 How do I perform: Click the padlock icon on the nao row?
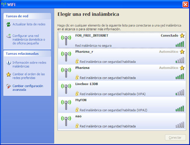coord(77,126)
